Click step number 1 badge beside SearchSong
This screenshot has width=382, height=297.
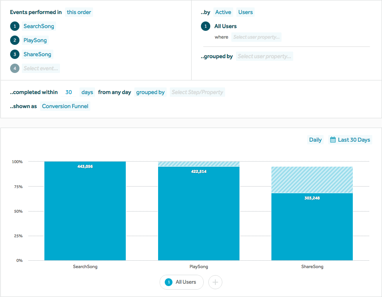pyautogui.click(x=15, y=26)
